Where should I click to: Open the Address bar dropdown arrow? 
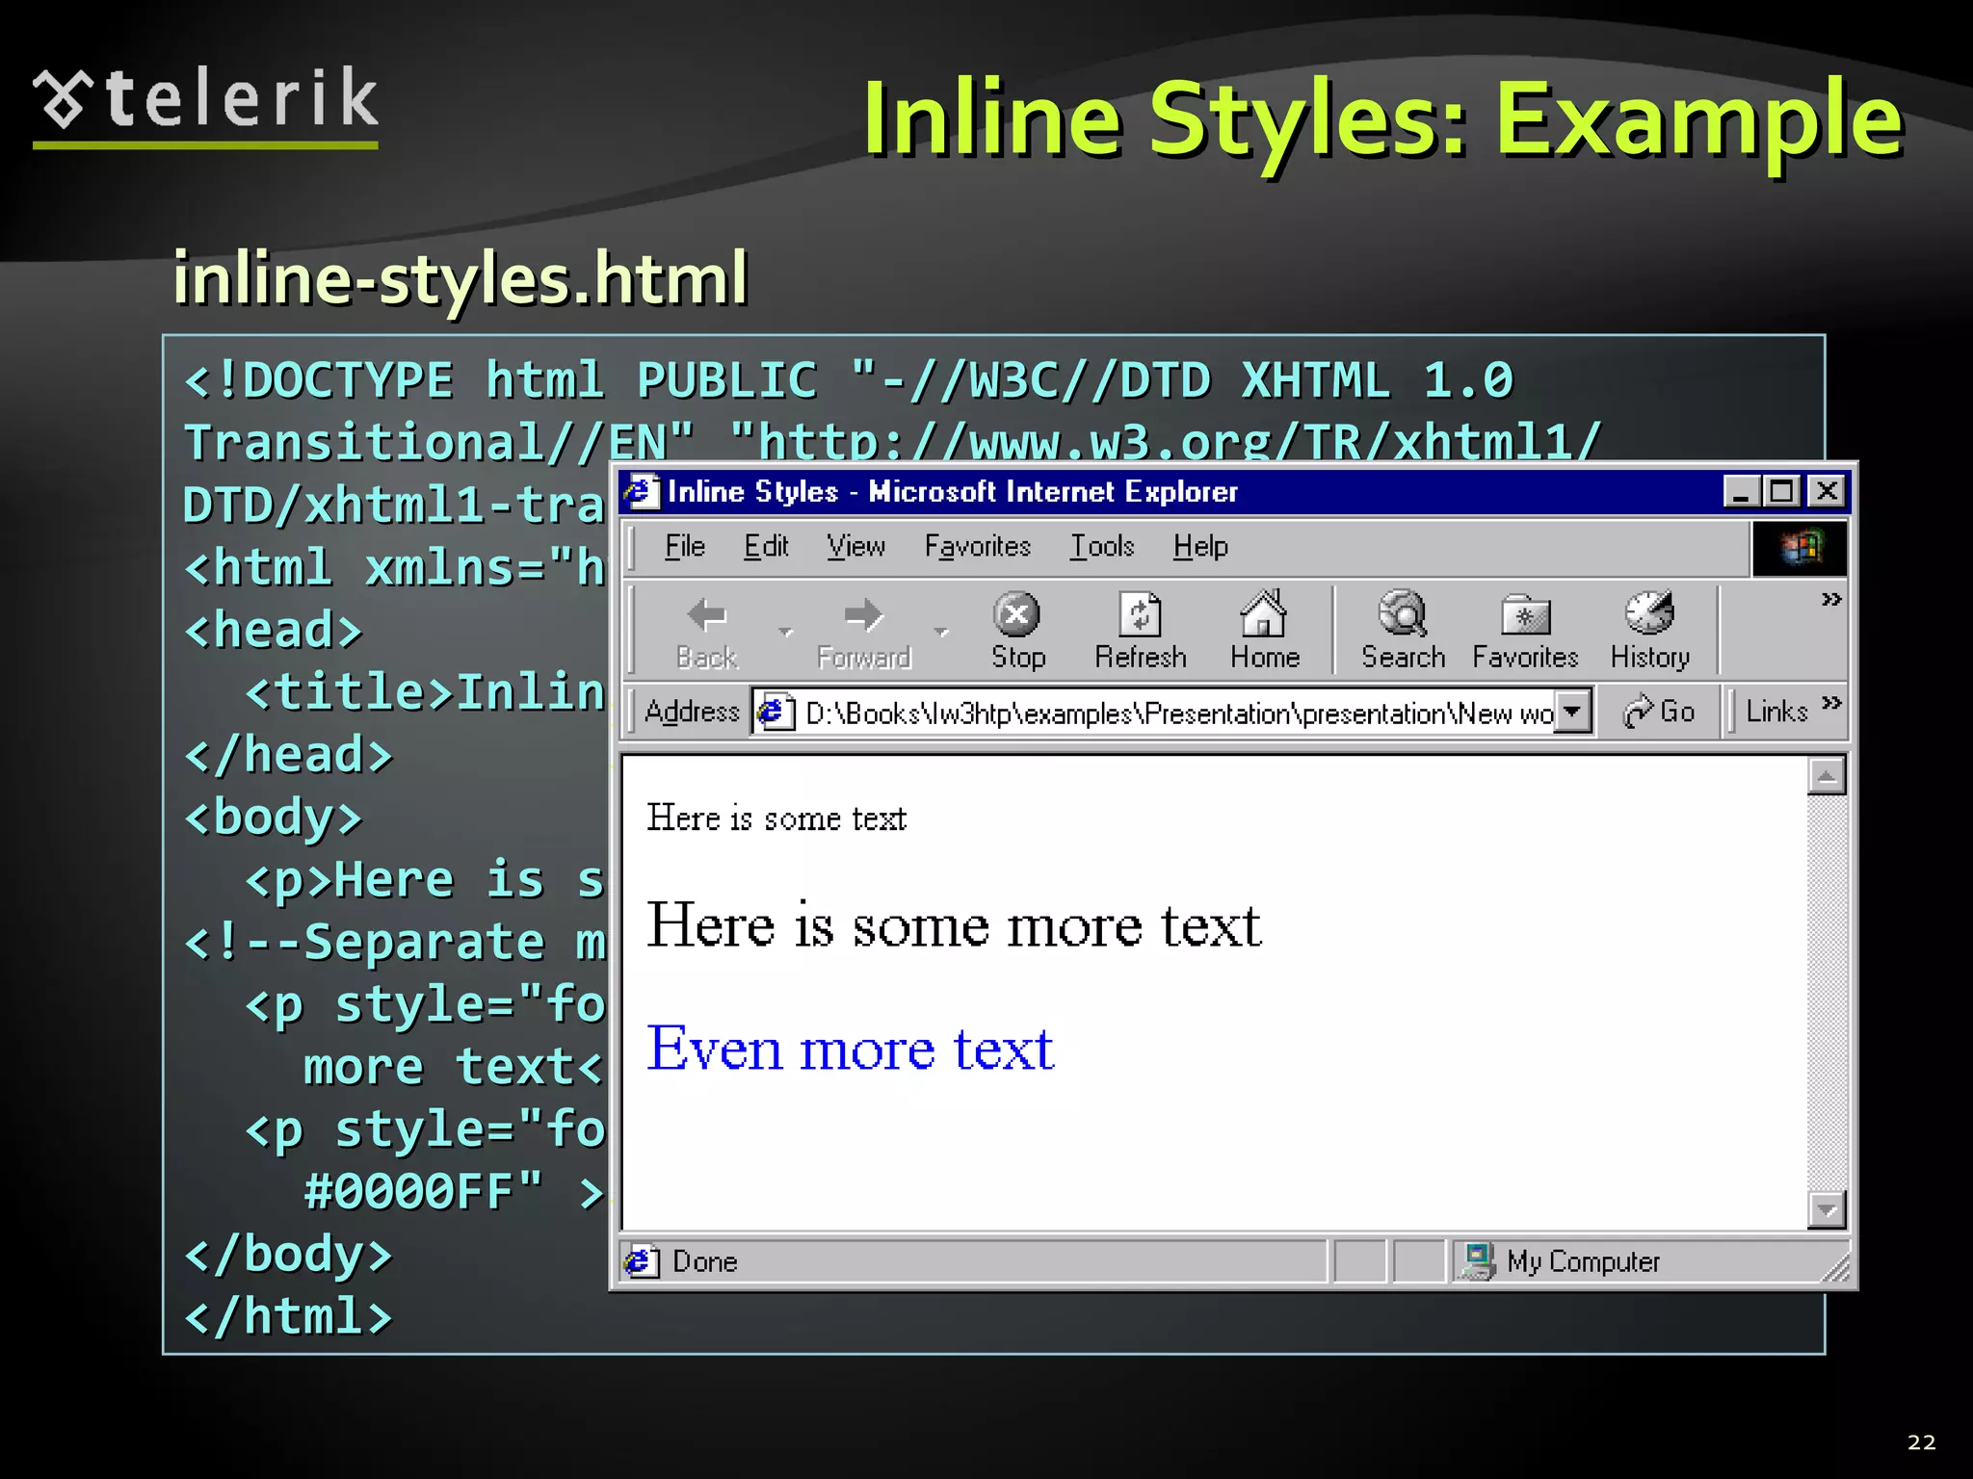pos(1572,712)
